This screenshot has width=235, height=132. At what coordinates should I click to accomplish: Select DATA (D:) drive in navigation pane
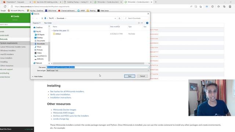tap(39, 59)
